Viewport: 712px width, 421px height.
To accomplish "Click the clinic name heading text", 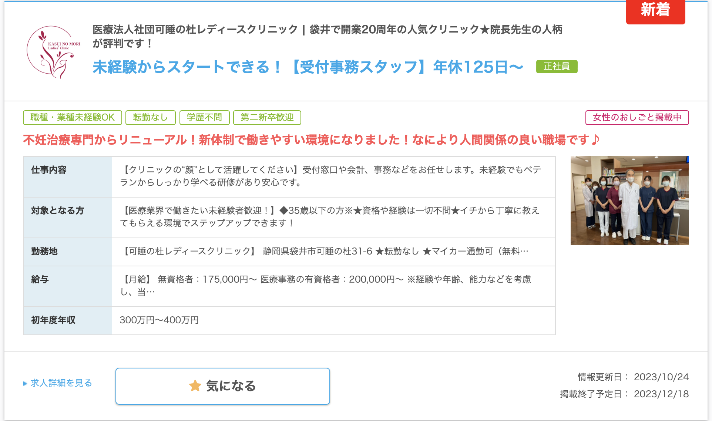I will [x=327, y=36].
